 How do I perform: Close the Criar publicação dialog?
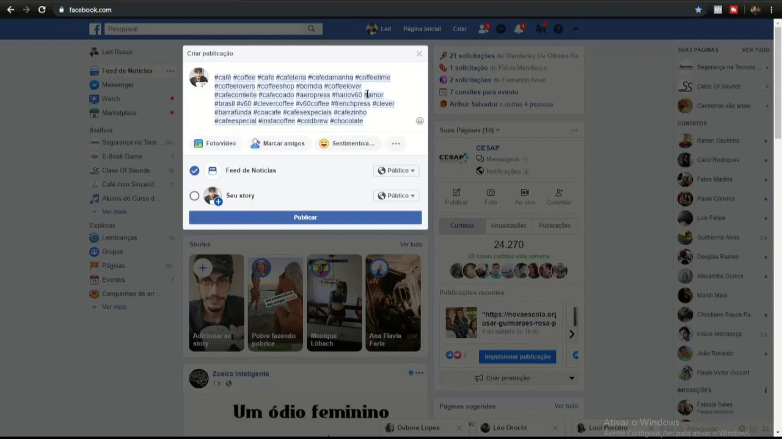click(419, 54)
